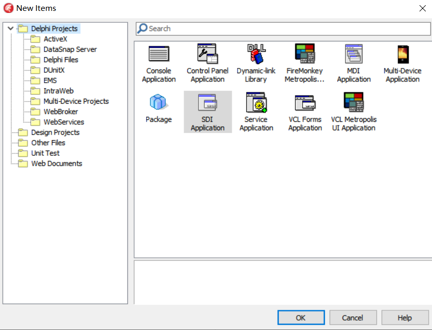
Task: Select the Delphi Files category
Action: (x=54, y=60)
